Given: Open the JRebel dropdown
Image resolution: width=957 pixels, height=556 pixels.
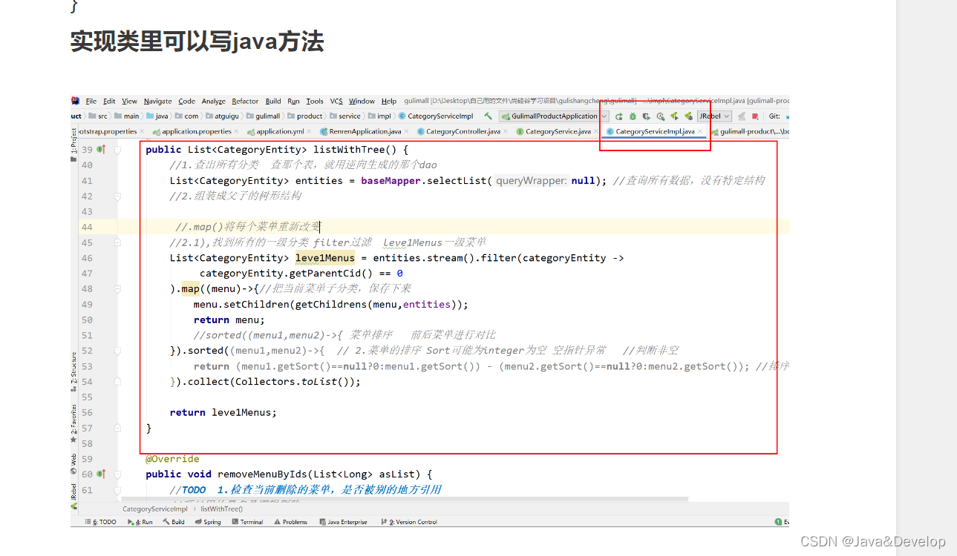Looking at the screenshot, I should tap(714, 116).
